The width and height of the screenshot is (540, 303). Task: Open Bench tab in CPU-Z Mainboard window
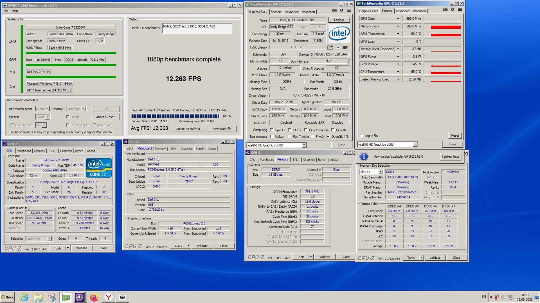pyautogui.click(x=200, y=149)
